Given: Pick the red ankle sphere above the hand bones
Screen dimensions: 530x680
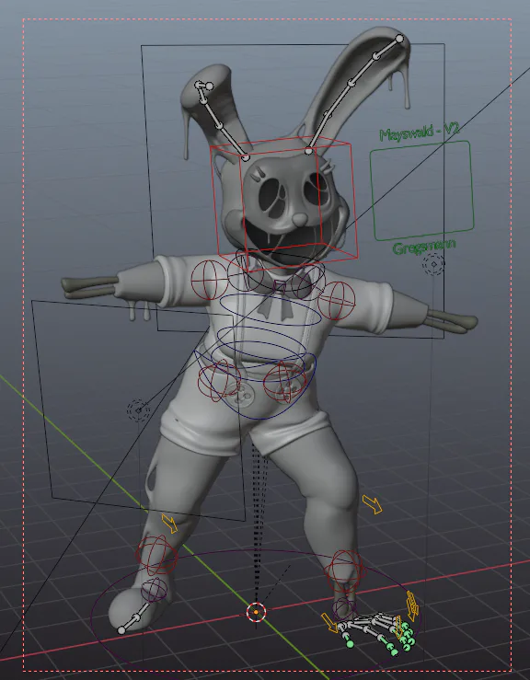Looking at the screenshot, I should (344, 571).
